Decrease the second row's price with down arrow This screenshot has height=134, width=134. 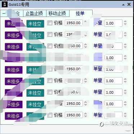pos(85,36)
